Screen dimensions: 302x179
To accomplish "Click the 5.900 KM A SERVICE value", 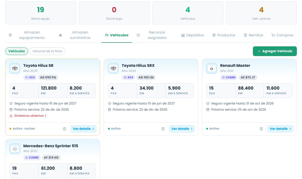I will pos(174,88).
